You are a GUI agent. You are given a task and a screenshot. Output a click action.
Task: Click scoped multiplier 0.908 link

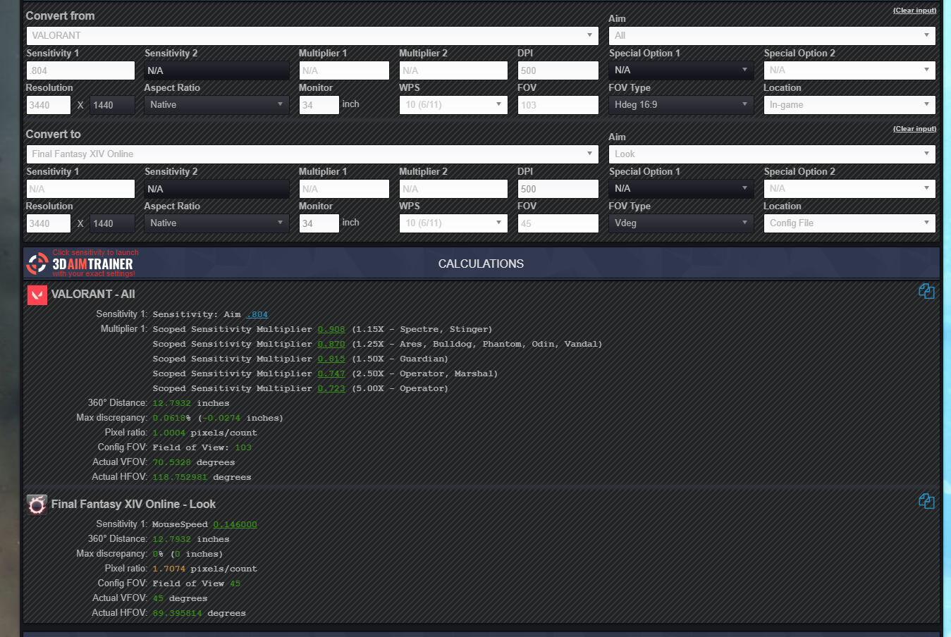pyautogui.click(x=331, y=329)
